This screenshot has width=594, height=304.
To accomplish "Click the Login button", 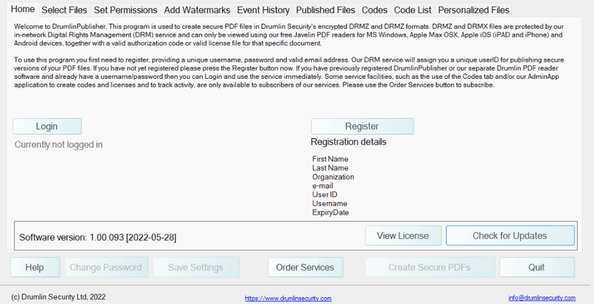I will pos(47,126).
